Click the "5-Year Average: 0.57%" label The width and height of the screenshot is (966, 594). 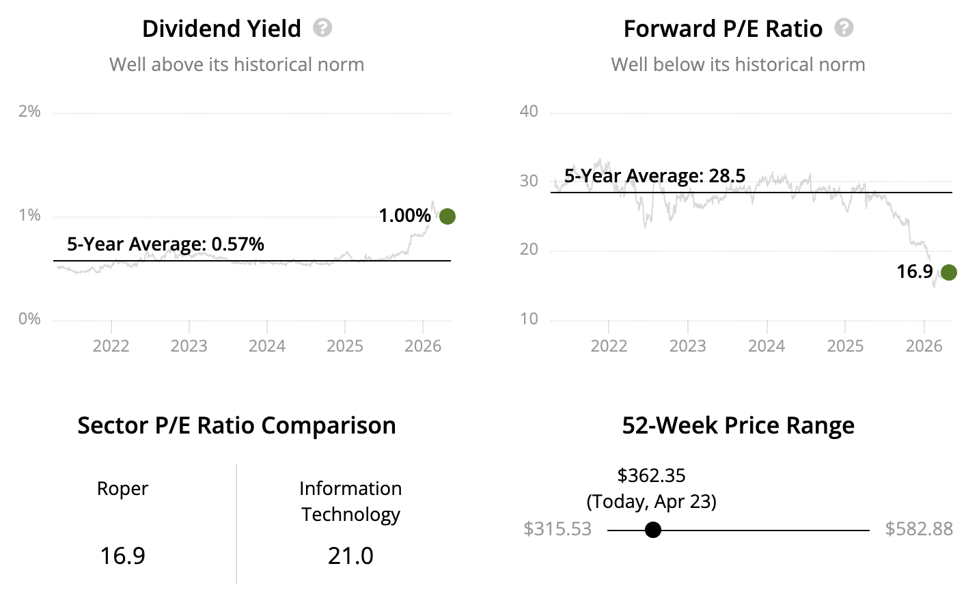click(x=165, y=244)
